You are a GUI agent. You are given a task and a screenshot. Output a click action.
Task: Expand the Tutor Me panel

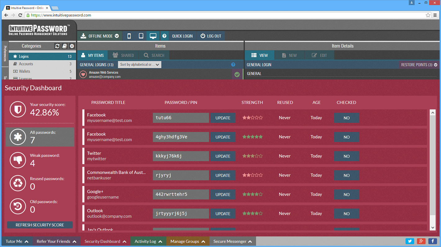click(x=17, y=241)
